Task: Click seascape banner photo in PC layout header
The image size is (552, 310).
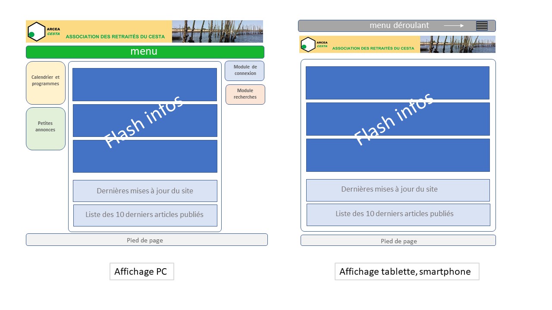Action: click(x=217, y=31)
